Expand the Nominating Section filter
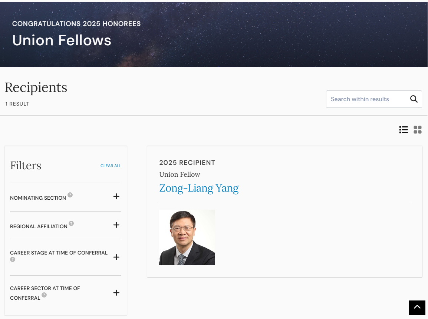 tap(116, 196)
